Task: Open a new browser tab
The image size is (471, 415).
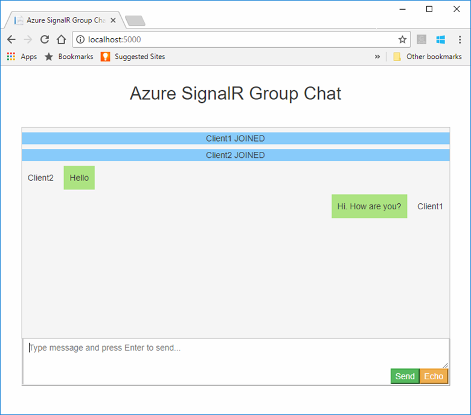Action: 135,21
